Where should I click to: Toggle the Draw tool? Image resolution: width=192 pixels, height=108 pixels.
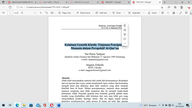click(x=117, y=13)
